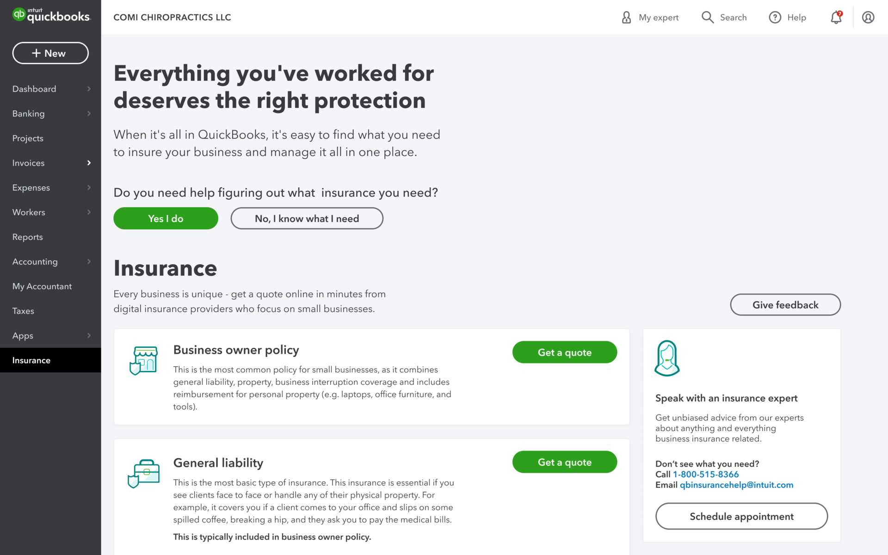Click No, I know what I need
Image resolution: width=888 pixels, height=555 pixels.
coord(306,218)
